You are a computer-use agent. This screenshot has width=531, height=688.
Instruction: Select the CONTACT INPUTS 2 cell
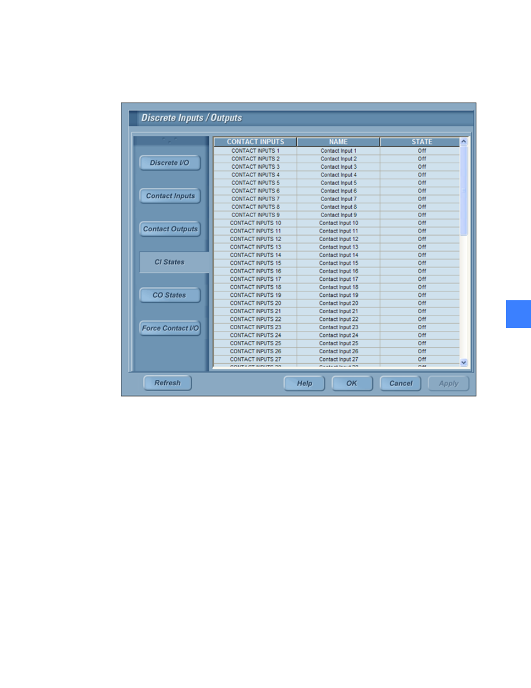click(x=255, y=159)
